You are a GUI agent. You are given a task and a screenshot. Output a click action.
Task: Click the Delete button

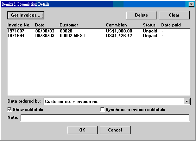[141, 15]
